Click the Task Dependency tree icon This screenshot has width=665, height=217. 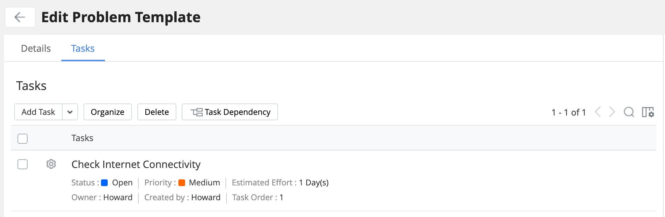(197, 112)
